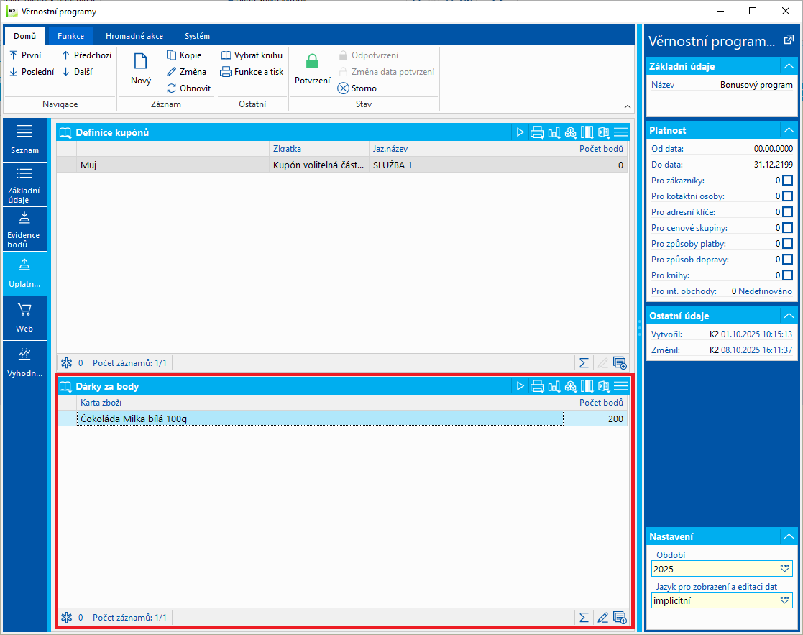The height and width of the screenshot is (635, 803).
Task: Open the Web sidebar section
Action: (24, 319)
